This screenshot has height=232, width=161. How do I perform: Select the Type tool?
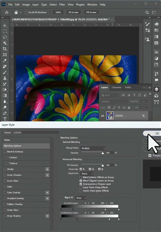click(x=4, y=119)
